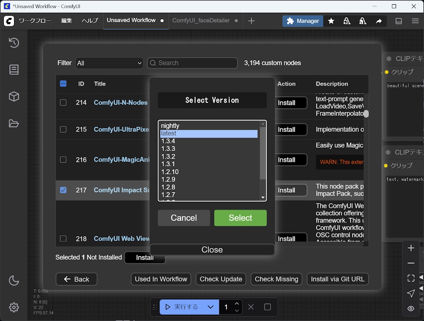Image resolution: width=424 pixels, height=321 pixels.
Task: Open the Manager button
Action: pos(303,21)
